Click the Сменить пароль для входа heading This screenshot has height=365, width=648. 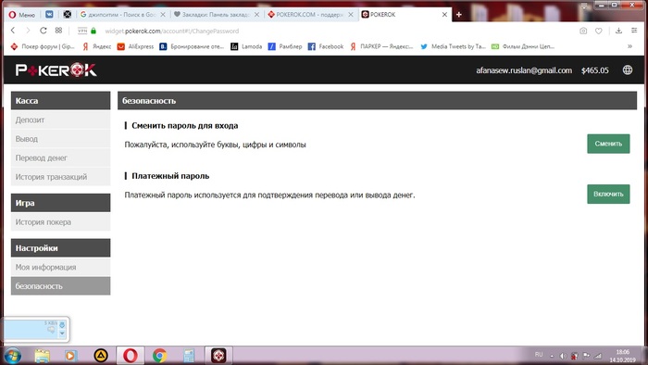185,126
